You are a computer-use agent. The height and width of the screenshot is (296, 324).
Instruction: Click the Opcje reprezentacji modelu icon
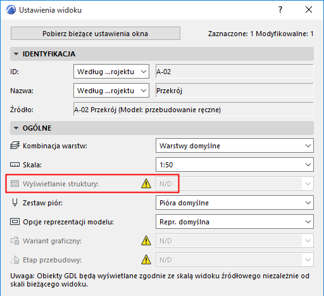pyautogui.click(x=15, y=222)
